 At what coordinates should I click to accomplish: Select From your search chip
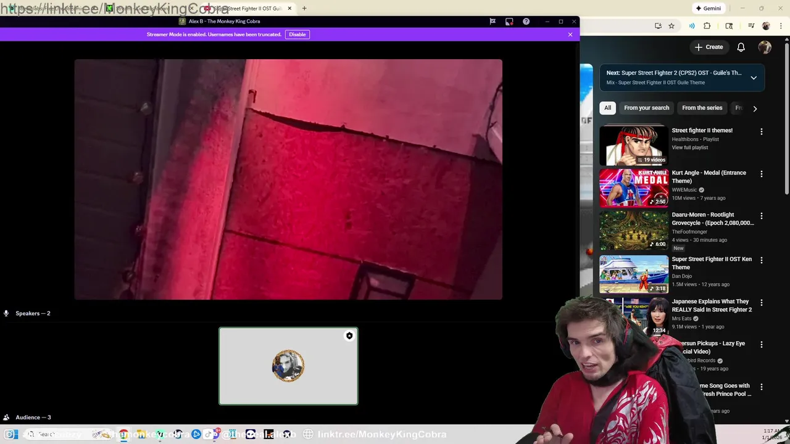[x=646, y=108]
